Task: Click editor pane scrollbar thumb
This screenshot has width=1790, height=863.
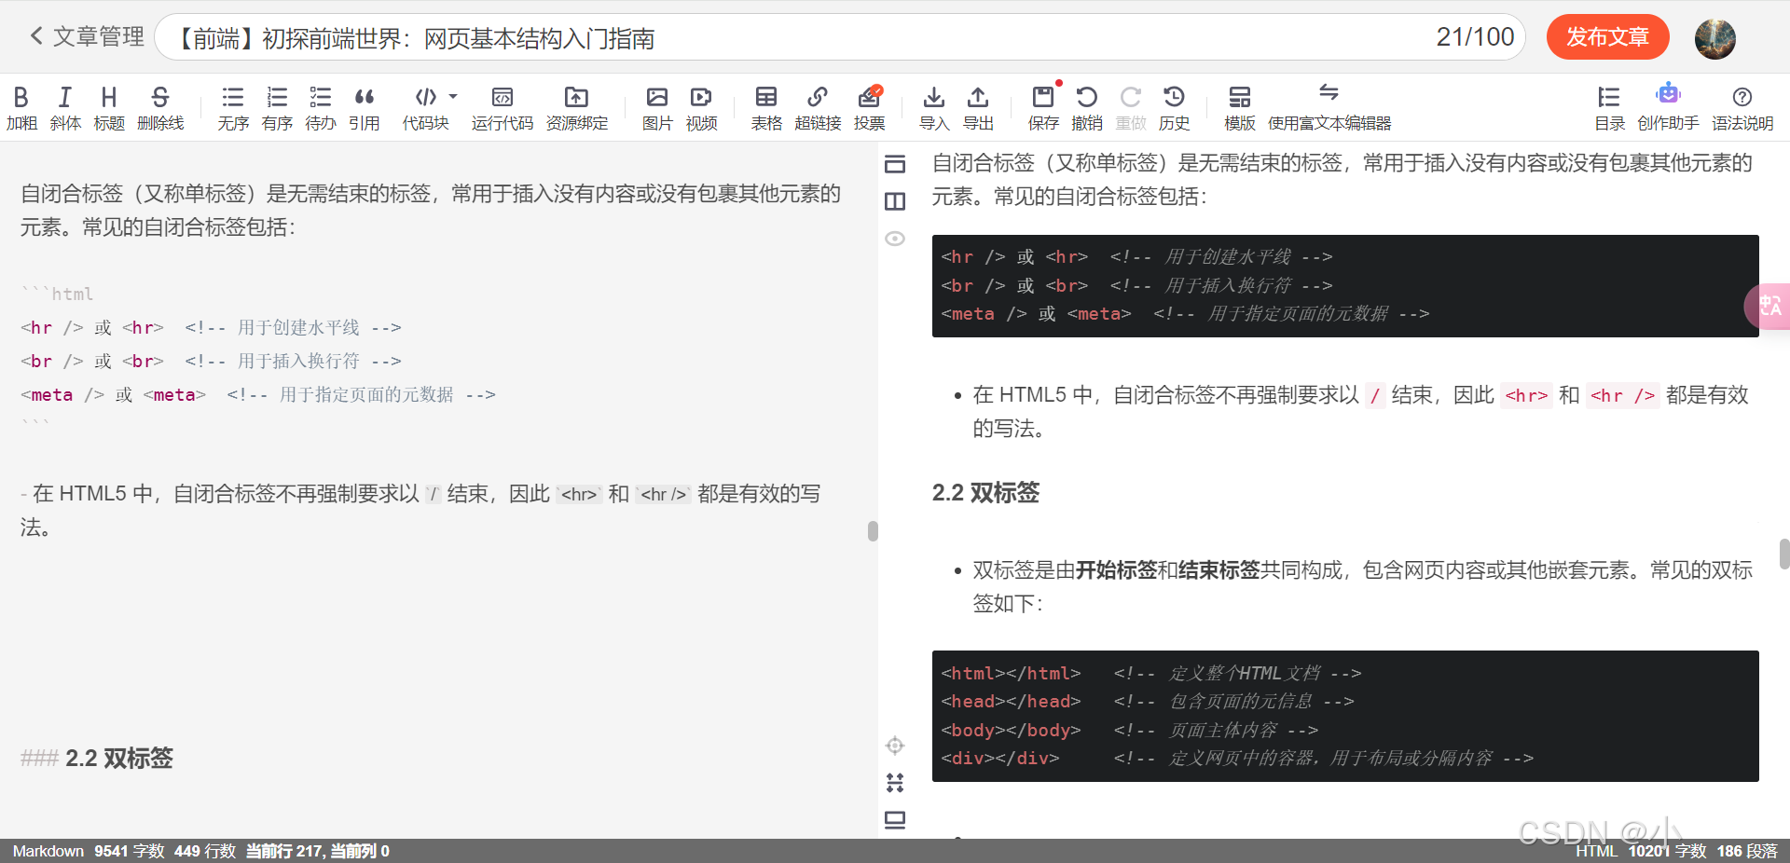Action: [x=873, y=531]
